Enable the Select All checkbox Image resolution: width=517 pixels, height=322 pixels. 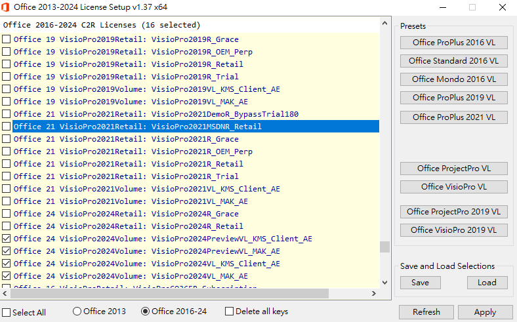pyautogui.click(x=7, y=312)
